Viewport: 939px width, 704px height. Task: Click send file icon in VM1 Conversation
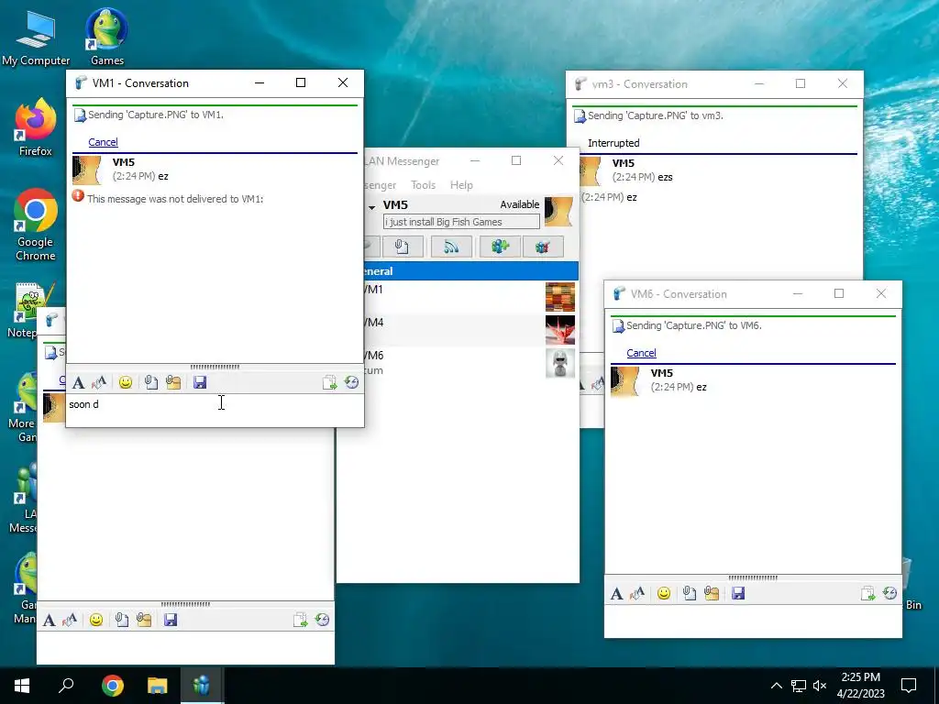[151, 382]
